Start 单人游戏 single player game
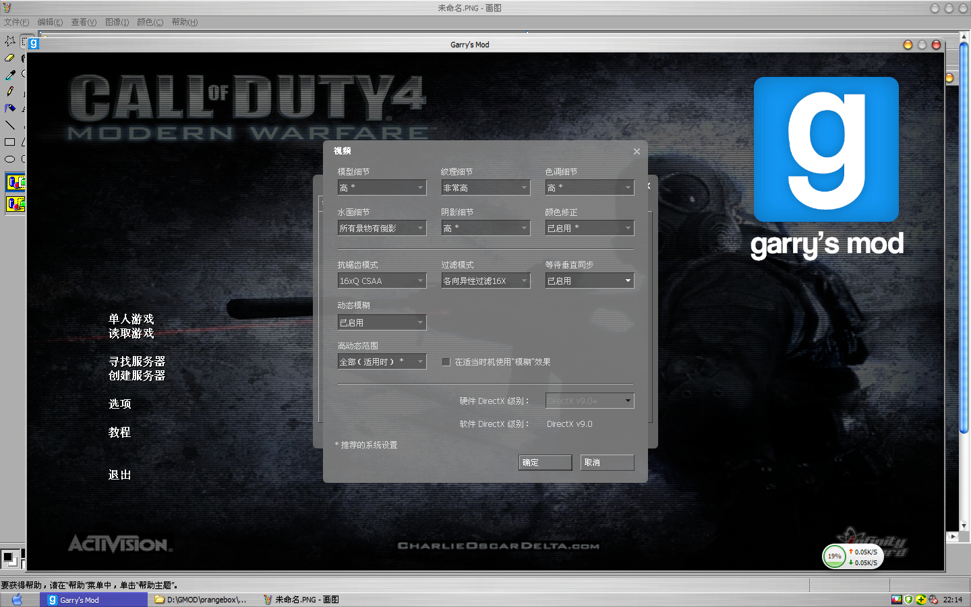This screenshot has width=971, height=607. click(x=131, y=319)
